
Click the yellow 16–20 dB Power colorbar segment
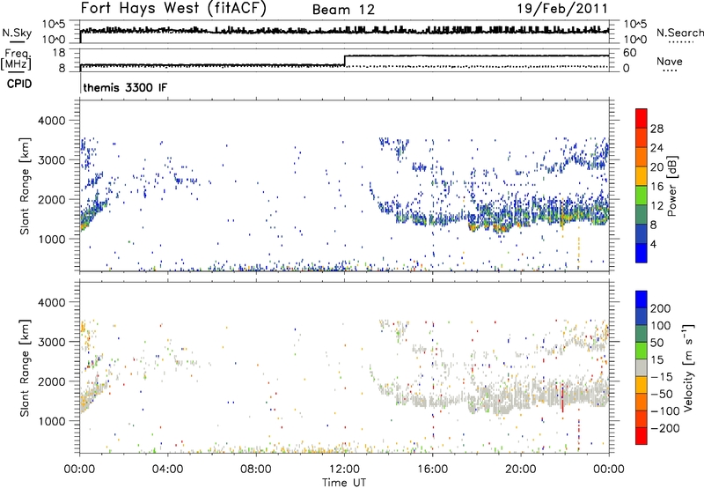[642, 176]
